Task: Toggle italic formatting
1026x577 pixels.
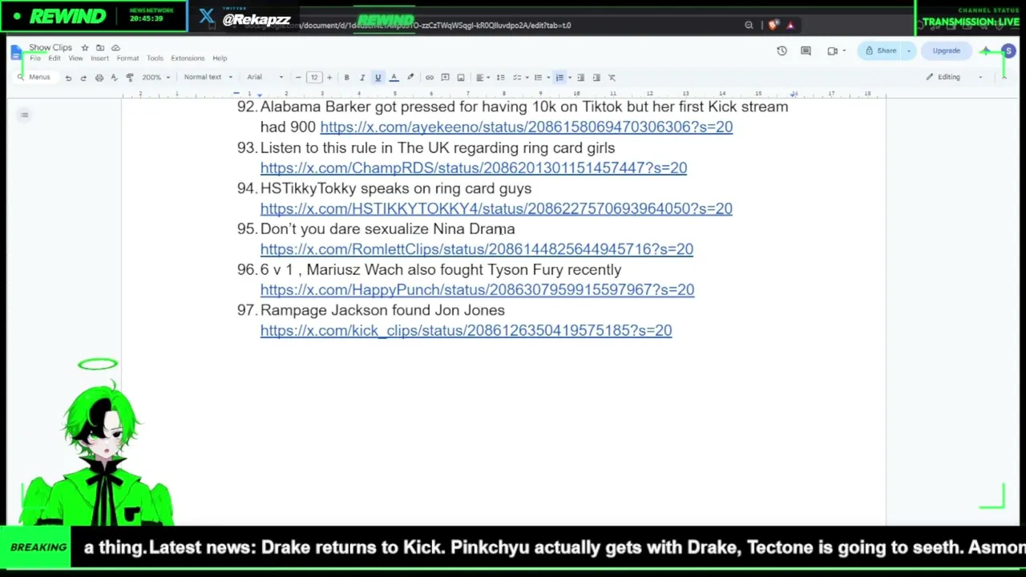Action: click(x=362, y=78)
